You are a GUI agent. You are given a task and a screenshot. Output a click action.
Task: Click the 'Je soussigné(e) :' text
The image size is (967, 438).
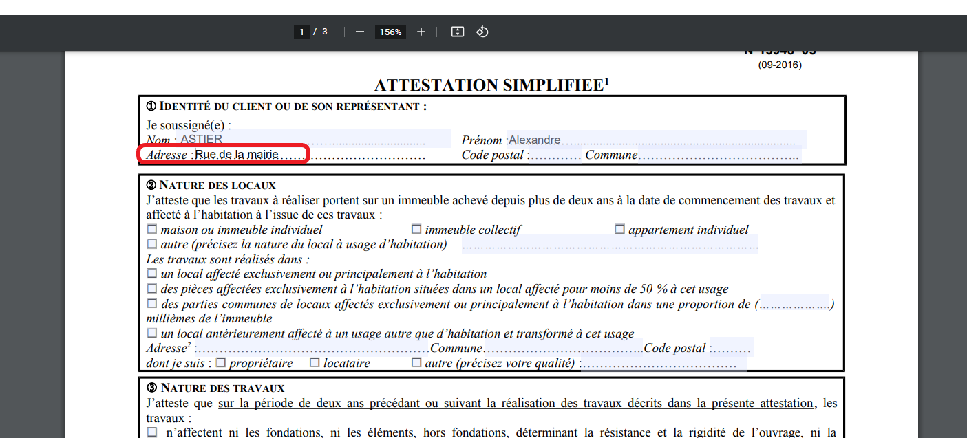point(189,125)
